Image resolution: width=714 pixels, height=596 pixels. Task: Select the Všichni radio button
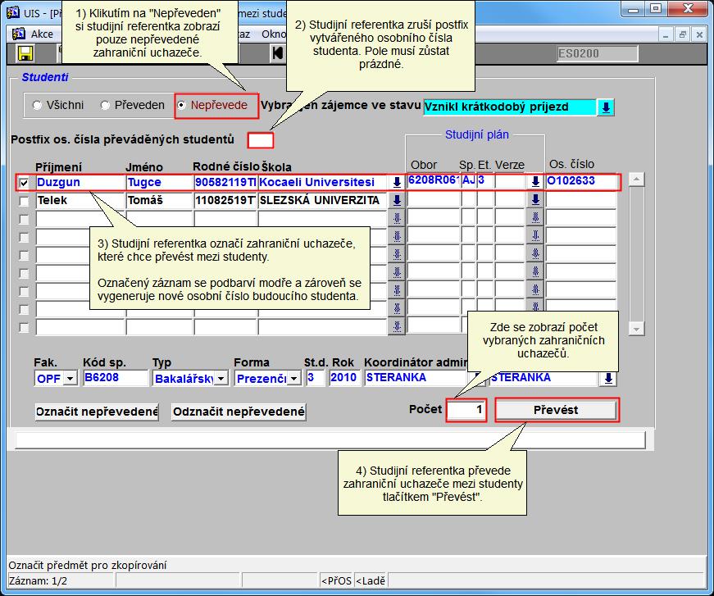tap(38, 105)
